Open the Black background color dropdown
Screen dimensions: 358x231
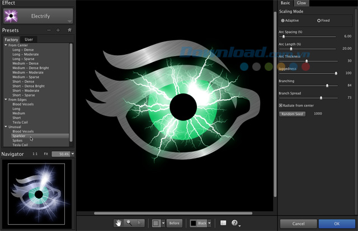point(209,223)
